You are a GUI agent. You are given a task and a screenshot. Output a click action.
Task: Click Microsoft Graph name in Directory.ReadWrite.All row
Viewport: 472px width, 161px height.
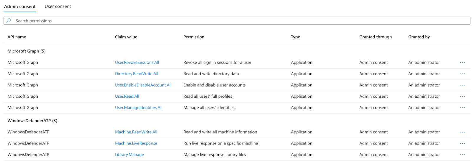point(23,74)
